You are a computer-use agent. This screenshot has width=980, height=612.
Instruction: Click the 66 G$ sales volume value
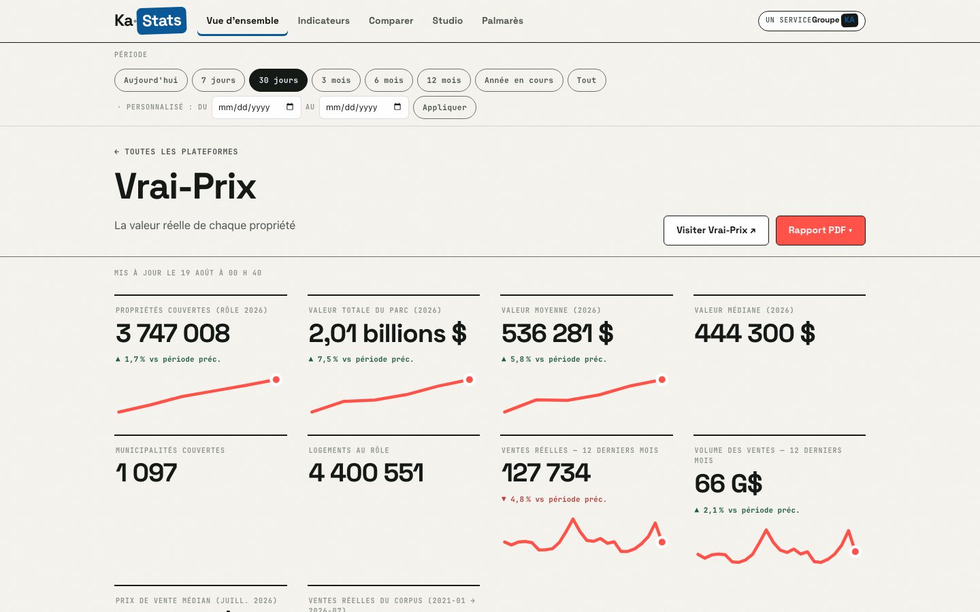[728, 483]
